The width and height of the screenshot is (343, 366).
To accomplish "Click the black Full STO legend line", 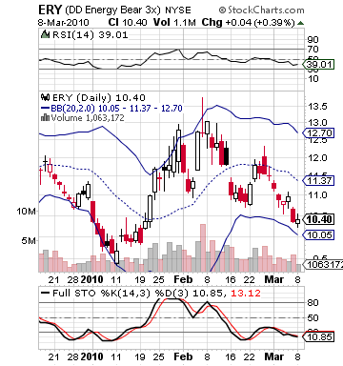I will pyautogui.click(x=46, y=293).
